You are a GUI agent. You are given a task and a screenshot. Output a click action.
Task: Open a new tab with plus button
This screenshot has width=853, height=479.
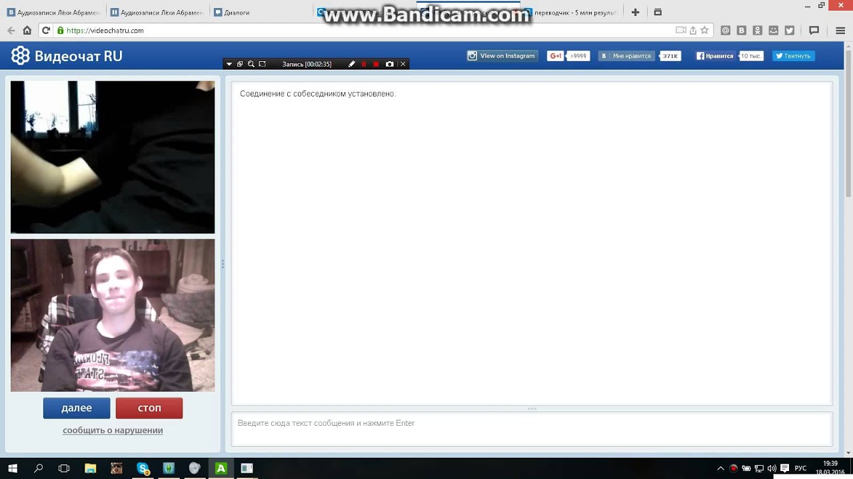click(635, 12)
